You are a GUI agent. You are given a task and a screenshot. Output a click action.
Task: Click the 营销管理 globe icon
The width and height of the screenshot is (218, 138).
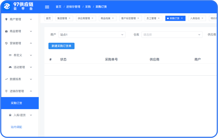[6, 43]
